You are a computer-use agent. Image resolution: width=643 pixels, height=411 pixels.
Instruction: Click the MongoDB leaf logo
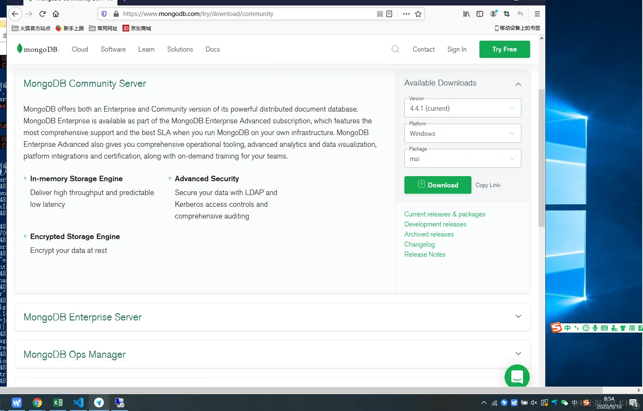coord(38,49)
